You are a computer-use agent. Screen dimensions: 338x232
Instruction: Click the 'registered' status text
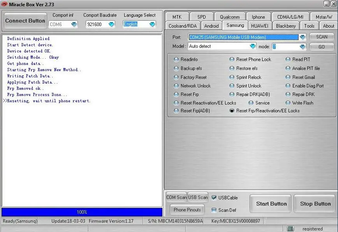click(313, 229)
